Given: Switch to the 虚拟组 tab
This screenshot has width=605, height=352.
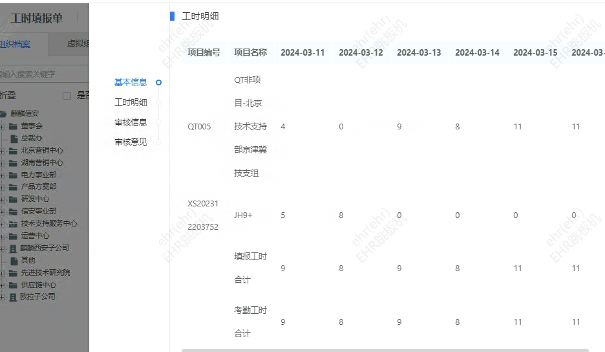Looking at the screenshot, I should (78, 45).
